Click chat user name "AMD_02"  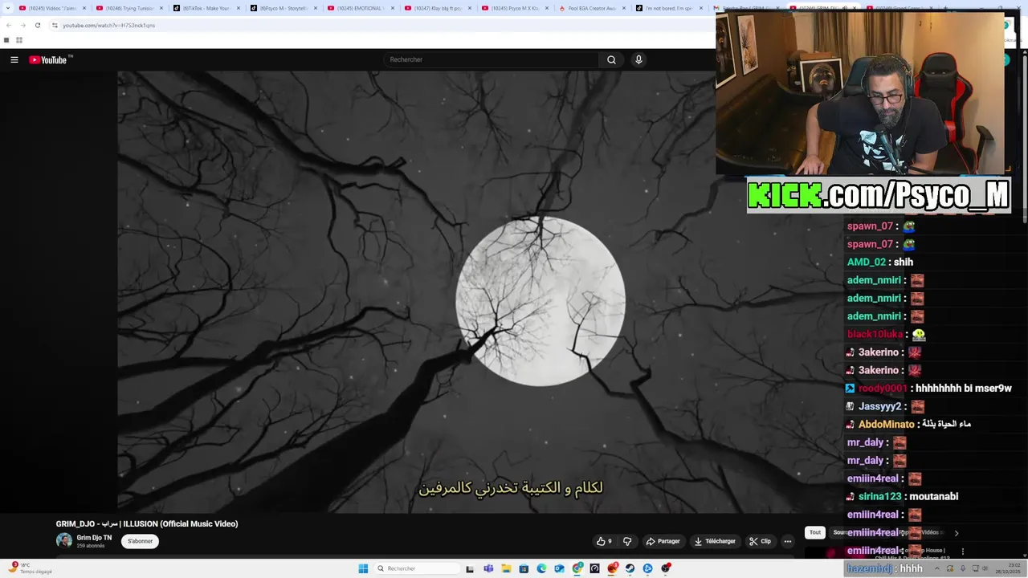[867, 262]
